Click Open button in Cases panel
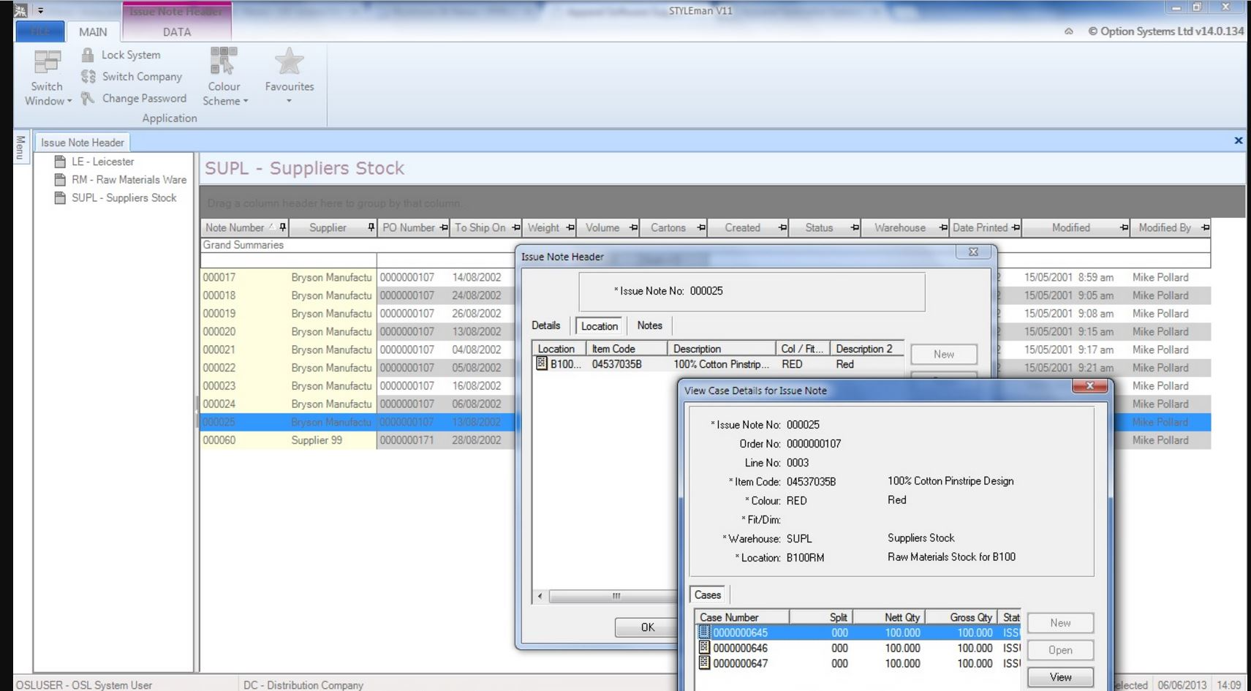Image resolution: width=1251 pixels, height=691 pixels. click(1060, 650)
